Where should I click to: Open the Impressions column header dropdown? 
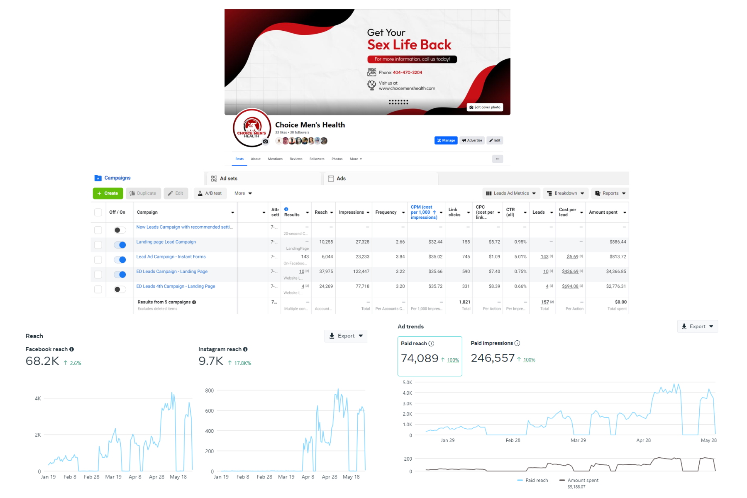[368, 212]
